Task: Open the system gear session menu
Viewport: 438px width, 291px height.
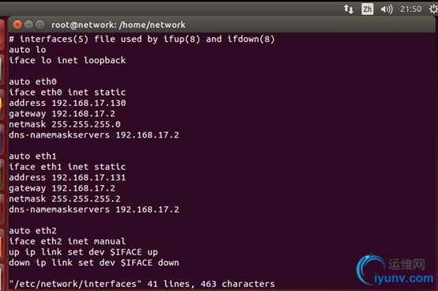Action: 434,9
